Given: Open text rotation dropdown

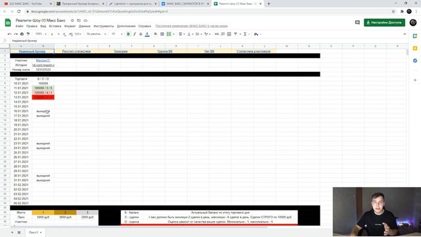Looking at the screenshot, I should (207, 34).
